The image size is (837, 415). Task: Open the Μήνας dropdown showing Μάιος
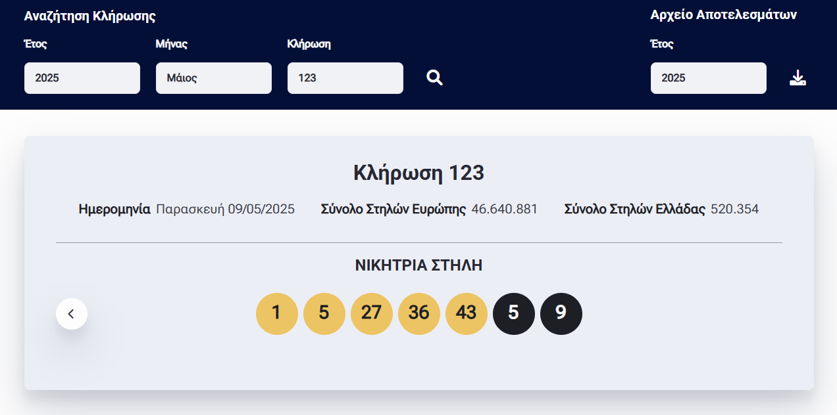click(x=214, y=78)
